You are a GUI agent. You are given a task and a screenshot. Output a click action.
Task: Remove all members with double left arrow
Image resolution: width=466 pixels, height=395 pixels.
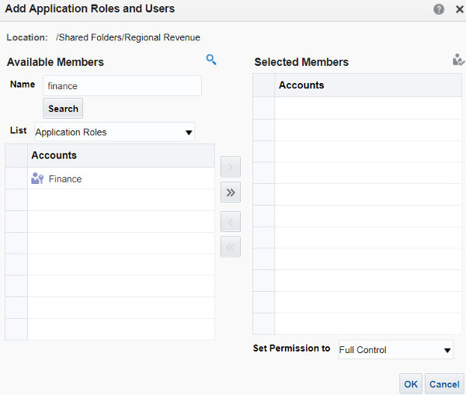coord(231,247)
